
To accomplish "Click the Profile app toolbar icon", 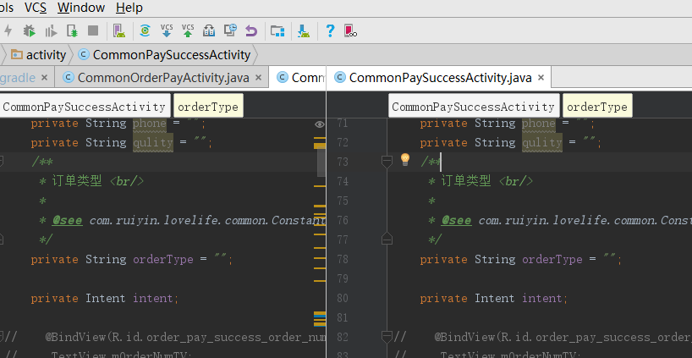I will 52,31.
